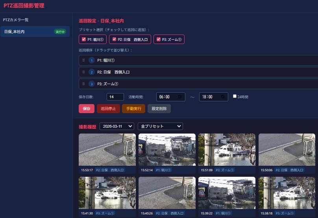Click order number badge 1

tap(92, 60)
